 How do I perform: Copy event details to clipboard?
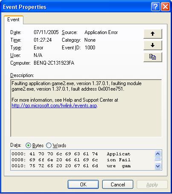pos(153,57)
